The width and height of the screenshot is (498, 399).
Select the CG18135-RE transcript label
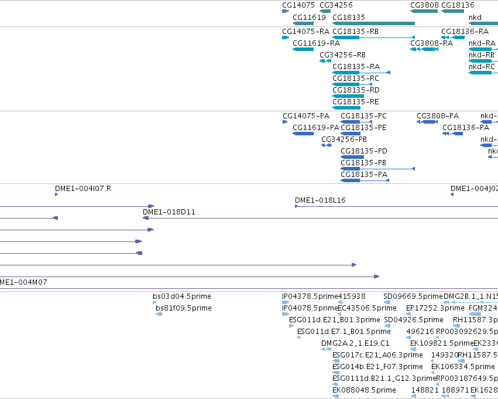[x=356, y=102]
